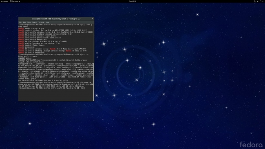This screenshot has width=265, height=149.
Task: Open the File menu in Terminal
Action: tap(20, 22)
